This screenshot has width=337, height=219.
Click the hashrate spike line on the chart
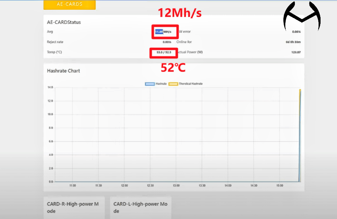[299, 135]
